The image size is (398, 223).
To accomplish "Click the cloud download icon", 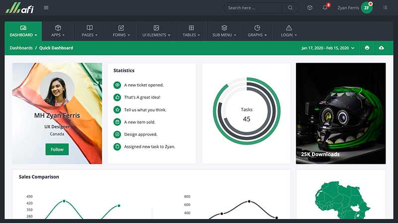I will pyautogui.click(x=382, y=48).
